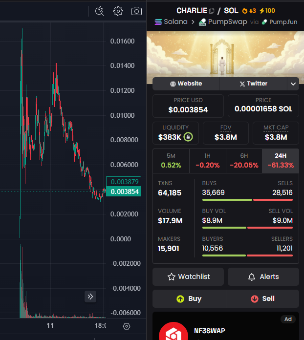Select the 6H timeframe tab
304x340 pixels.
tap(244, 161)
